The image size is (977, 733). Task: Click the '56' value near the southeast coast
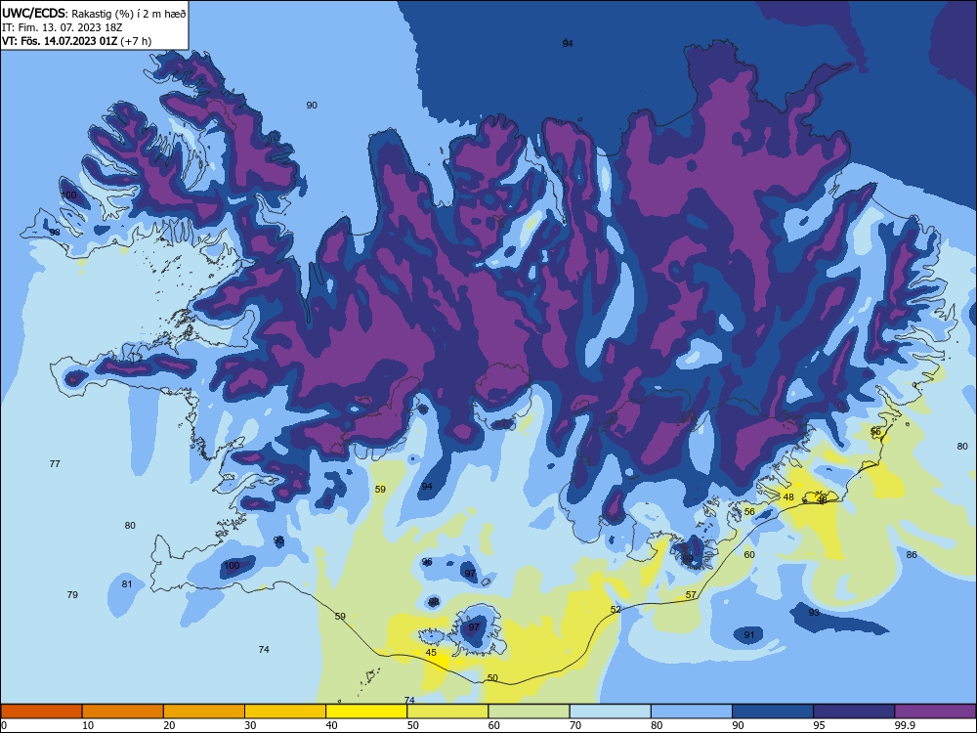(749, 512)
